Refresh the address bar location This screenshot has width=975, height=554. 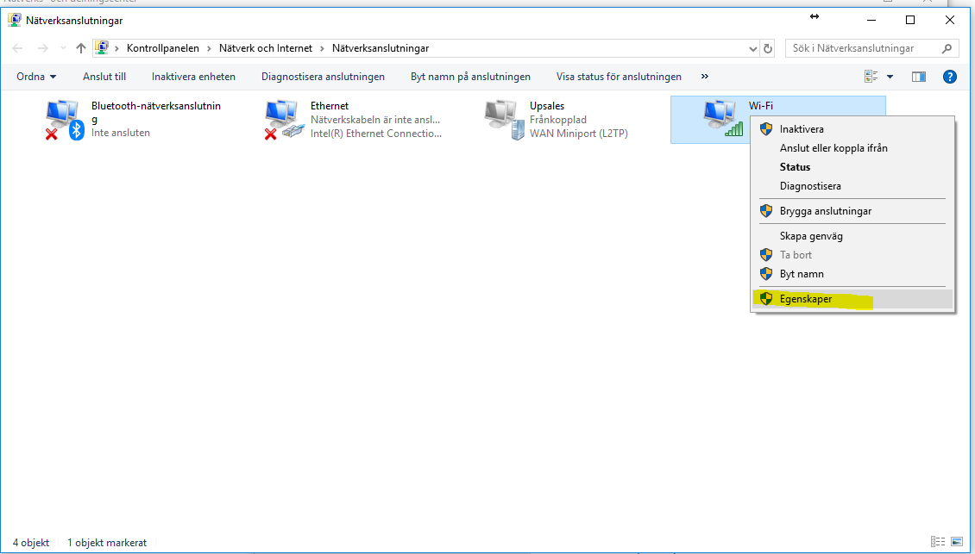click(x=768, y=48)
